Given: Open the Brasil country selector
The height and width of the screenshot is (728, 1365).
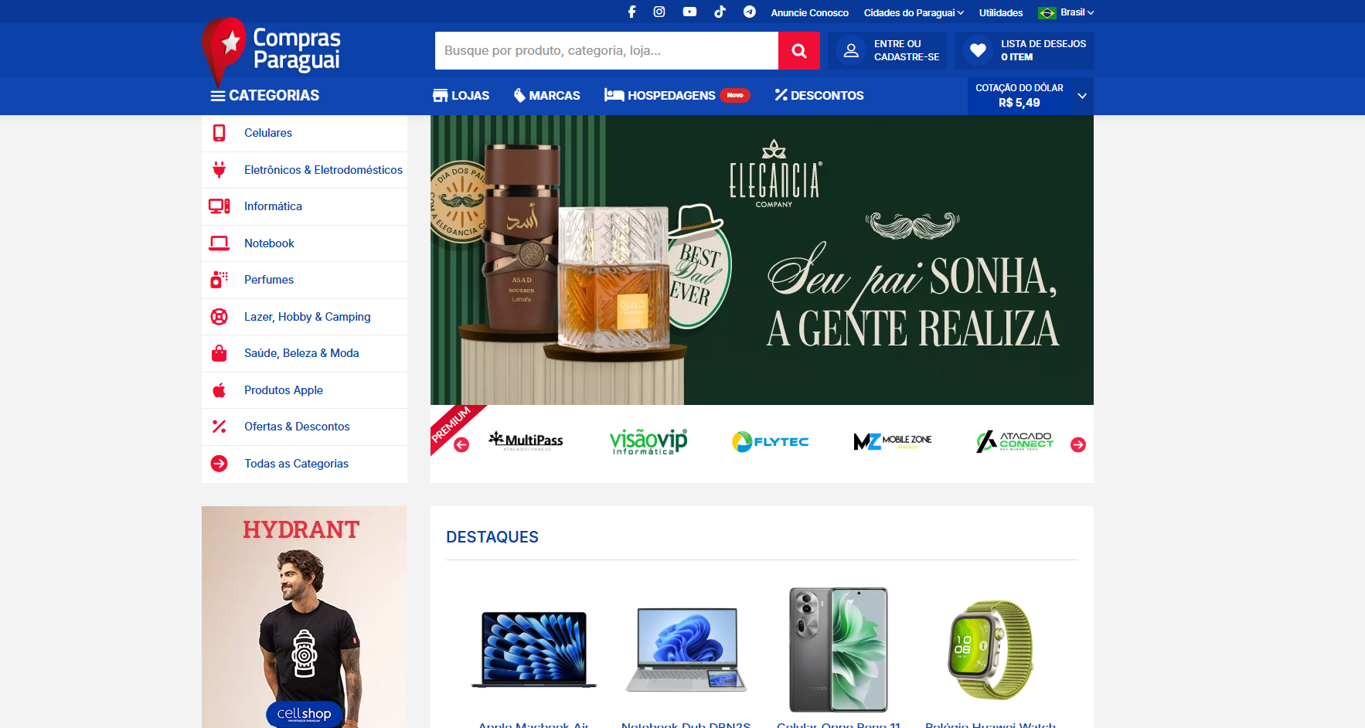Looking at the screenshot, I should point(1067,12).
